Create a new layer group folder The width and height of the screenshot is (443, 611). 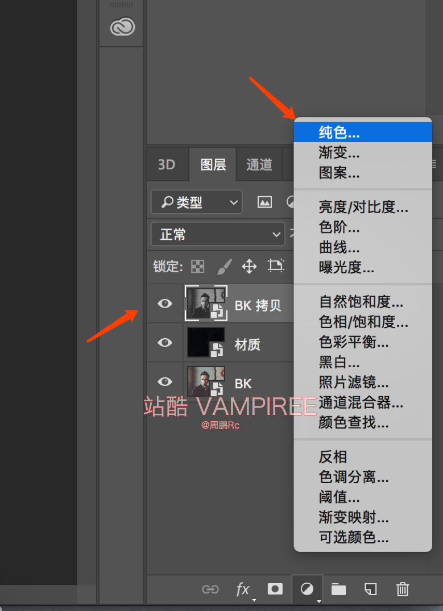pos(338,589)
